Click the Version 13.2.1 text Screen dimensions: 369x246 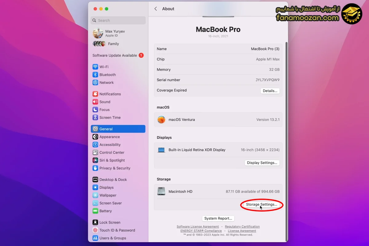268,120
